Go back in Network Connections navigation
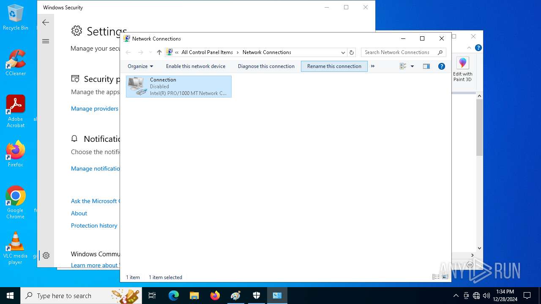The image size is (541, 304). click(x=128, y=52)
